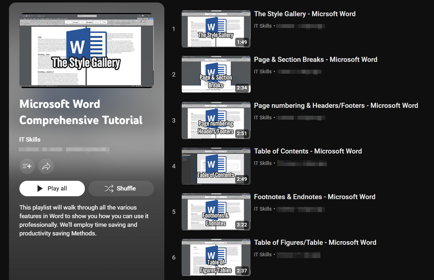Viewport: 434px width, 280px height.
Task: Open IT Skills channel under Footnotes & Endnotes
Action: [263, 209]
